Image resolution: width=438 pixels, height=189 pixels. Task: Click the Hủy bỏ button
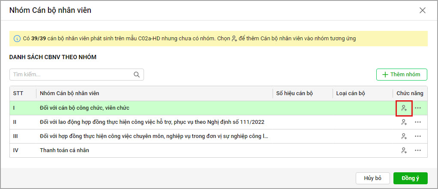(x=372, y=178)
